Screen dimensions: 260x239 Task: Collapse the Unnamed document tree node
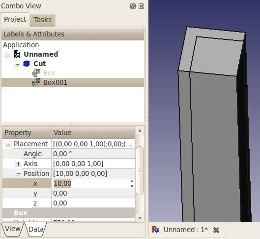7,55
